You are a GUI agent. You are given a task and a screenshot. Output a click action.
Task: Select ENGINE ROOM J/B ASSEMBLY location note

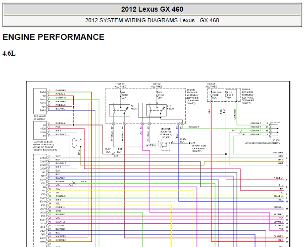pyautogui.click(x=192, y=96)
